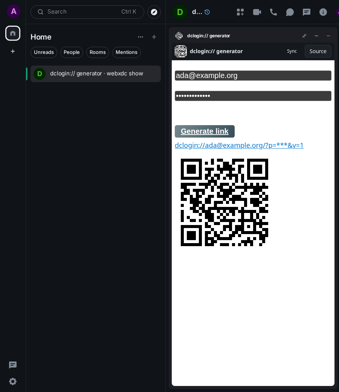
Task: Open the settings gear
Action: point(13,381)
